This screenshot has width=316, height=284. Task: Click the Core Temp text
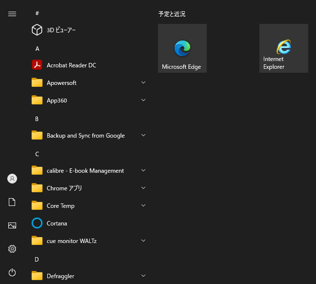click(x=60, y=206)
